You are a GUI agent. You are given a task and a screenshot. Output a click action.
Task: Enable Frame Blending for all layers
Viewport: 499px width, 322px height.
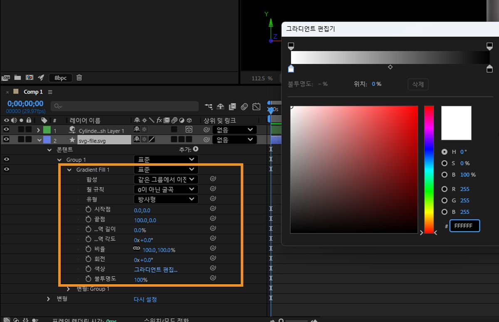click(232, 106)
